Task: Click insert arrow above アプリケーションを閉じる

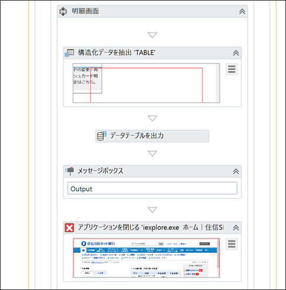Action: pyautogui.click(x=152, y=210)
